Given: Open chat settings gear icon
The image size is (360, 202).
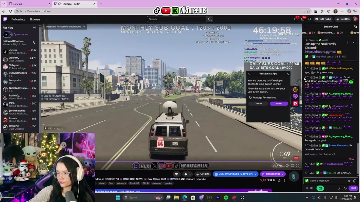Looking at the screenshot, I should click(345, 188).
